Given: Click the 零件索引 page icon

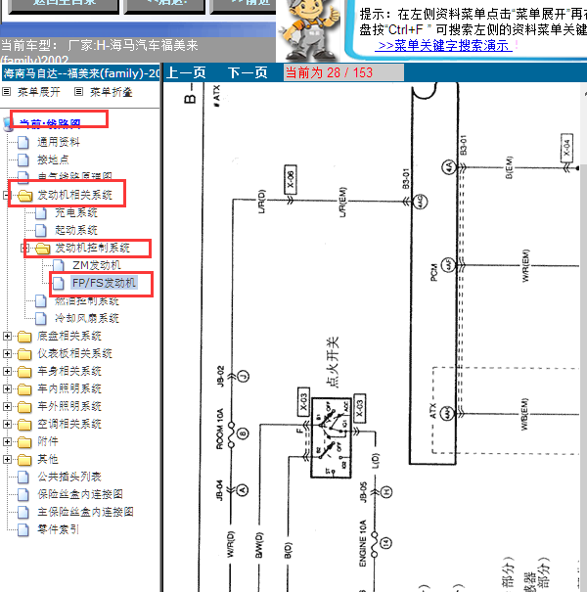Looking at the screenshot, I should (x=23, y=530).
